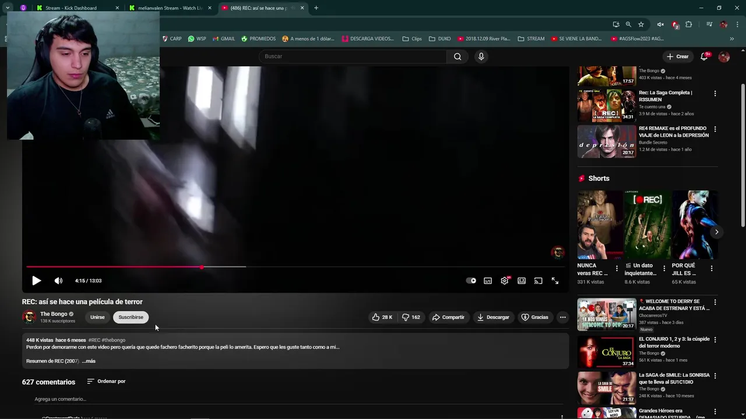
Task: Start voice search with microphone icon
Action: [x=481, y=56]
